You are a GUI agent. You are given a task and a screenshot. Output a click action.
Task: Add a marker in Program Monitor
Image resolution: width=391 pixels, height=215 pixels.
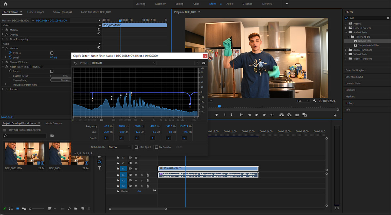[217, 115]
